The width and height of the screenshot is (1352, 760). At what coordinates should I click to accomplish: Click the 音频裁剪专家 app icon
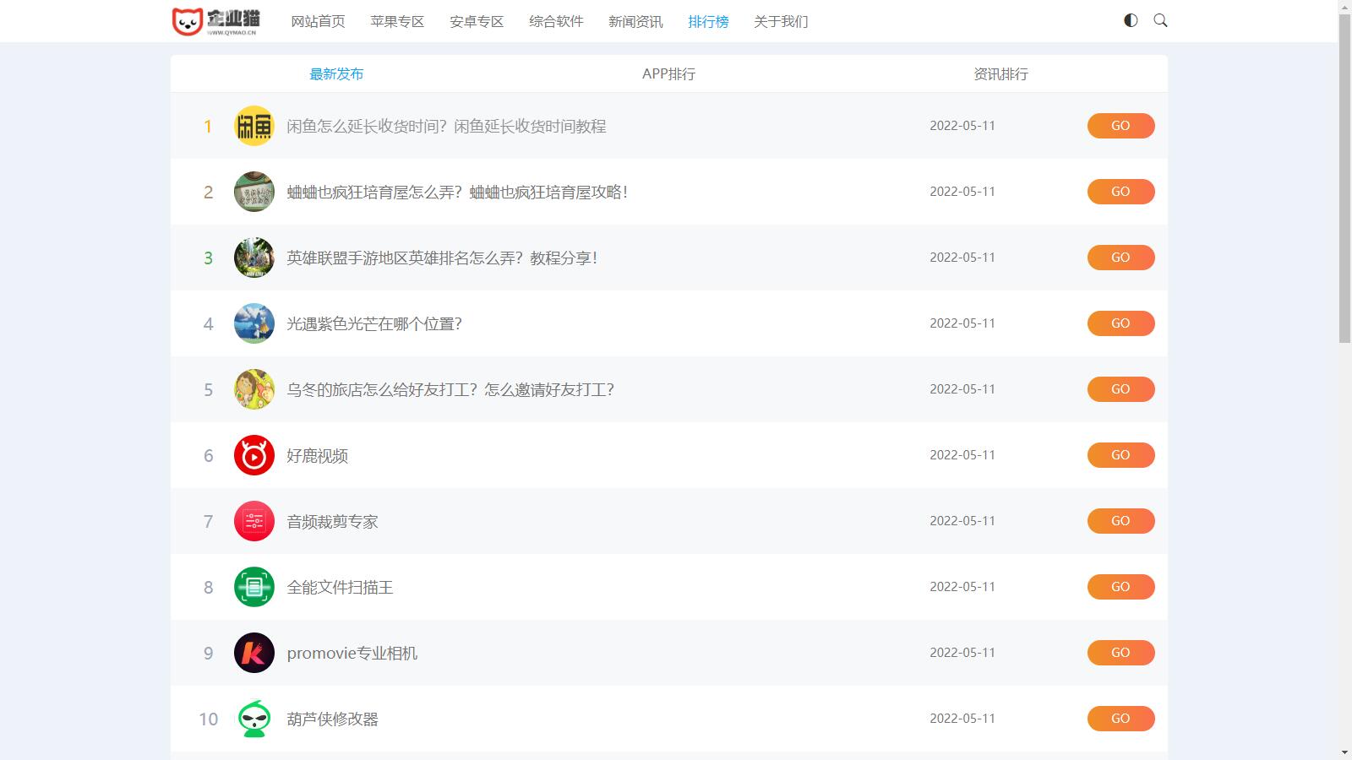(x=253, y=521)
